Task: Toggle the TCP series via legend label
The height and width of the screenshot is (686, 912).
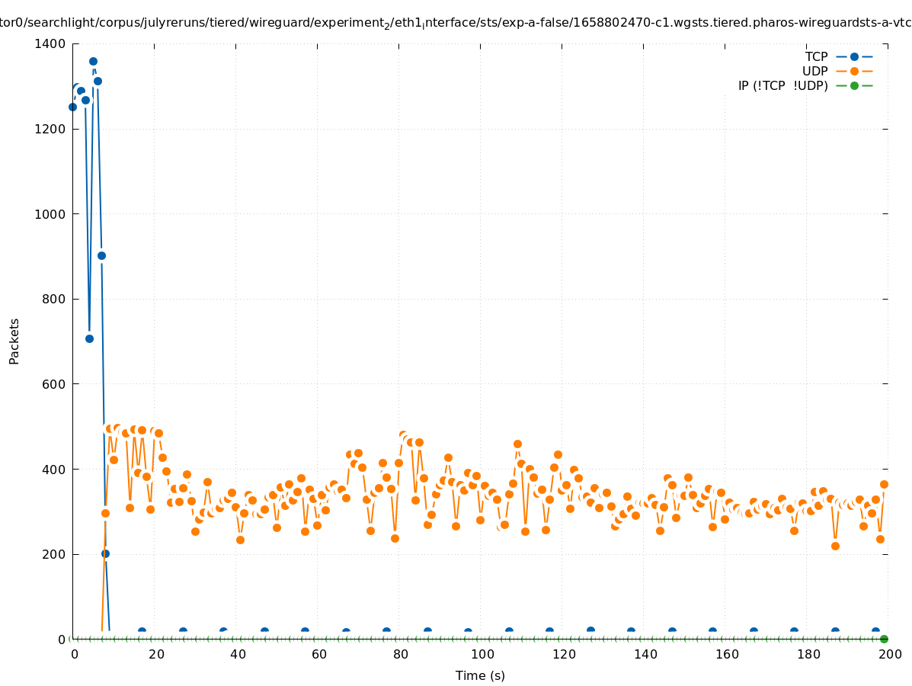Action: click(x=816, y=56)
